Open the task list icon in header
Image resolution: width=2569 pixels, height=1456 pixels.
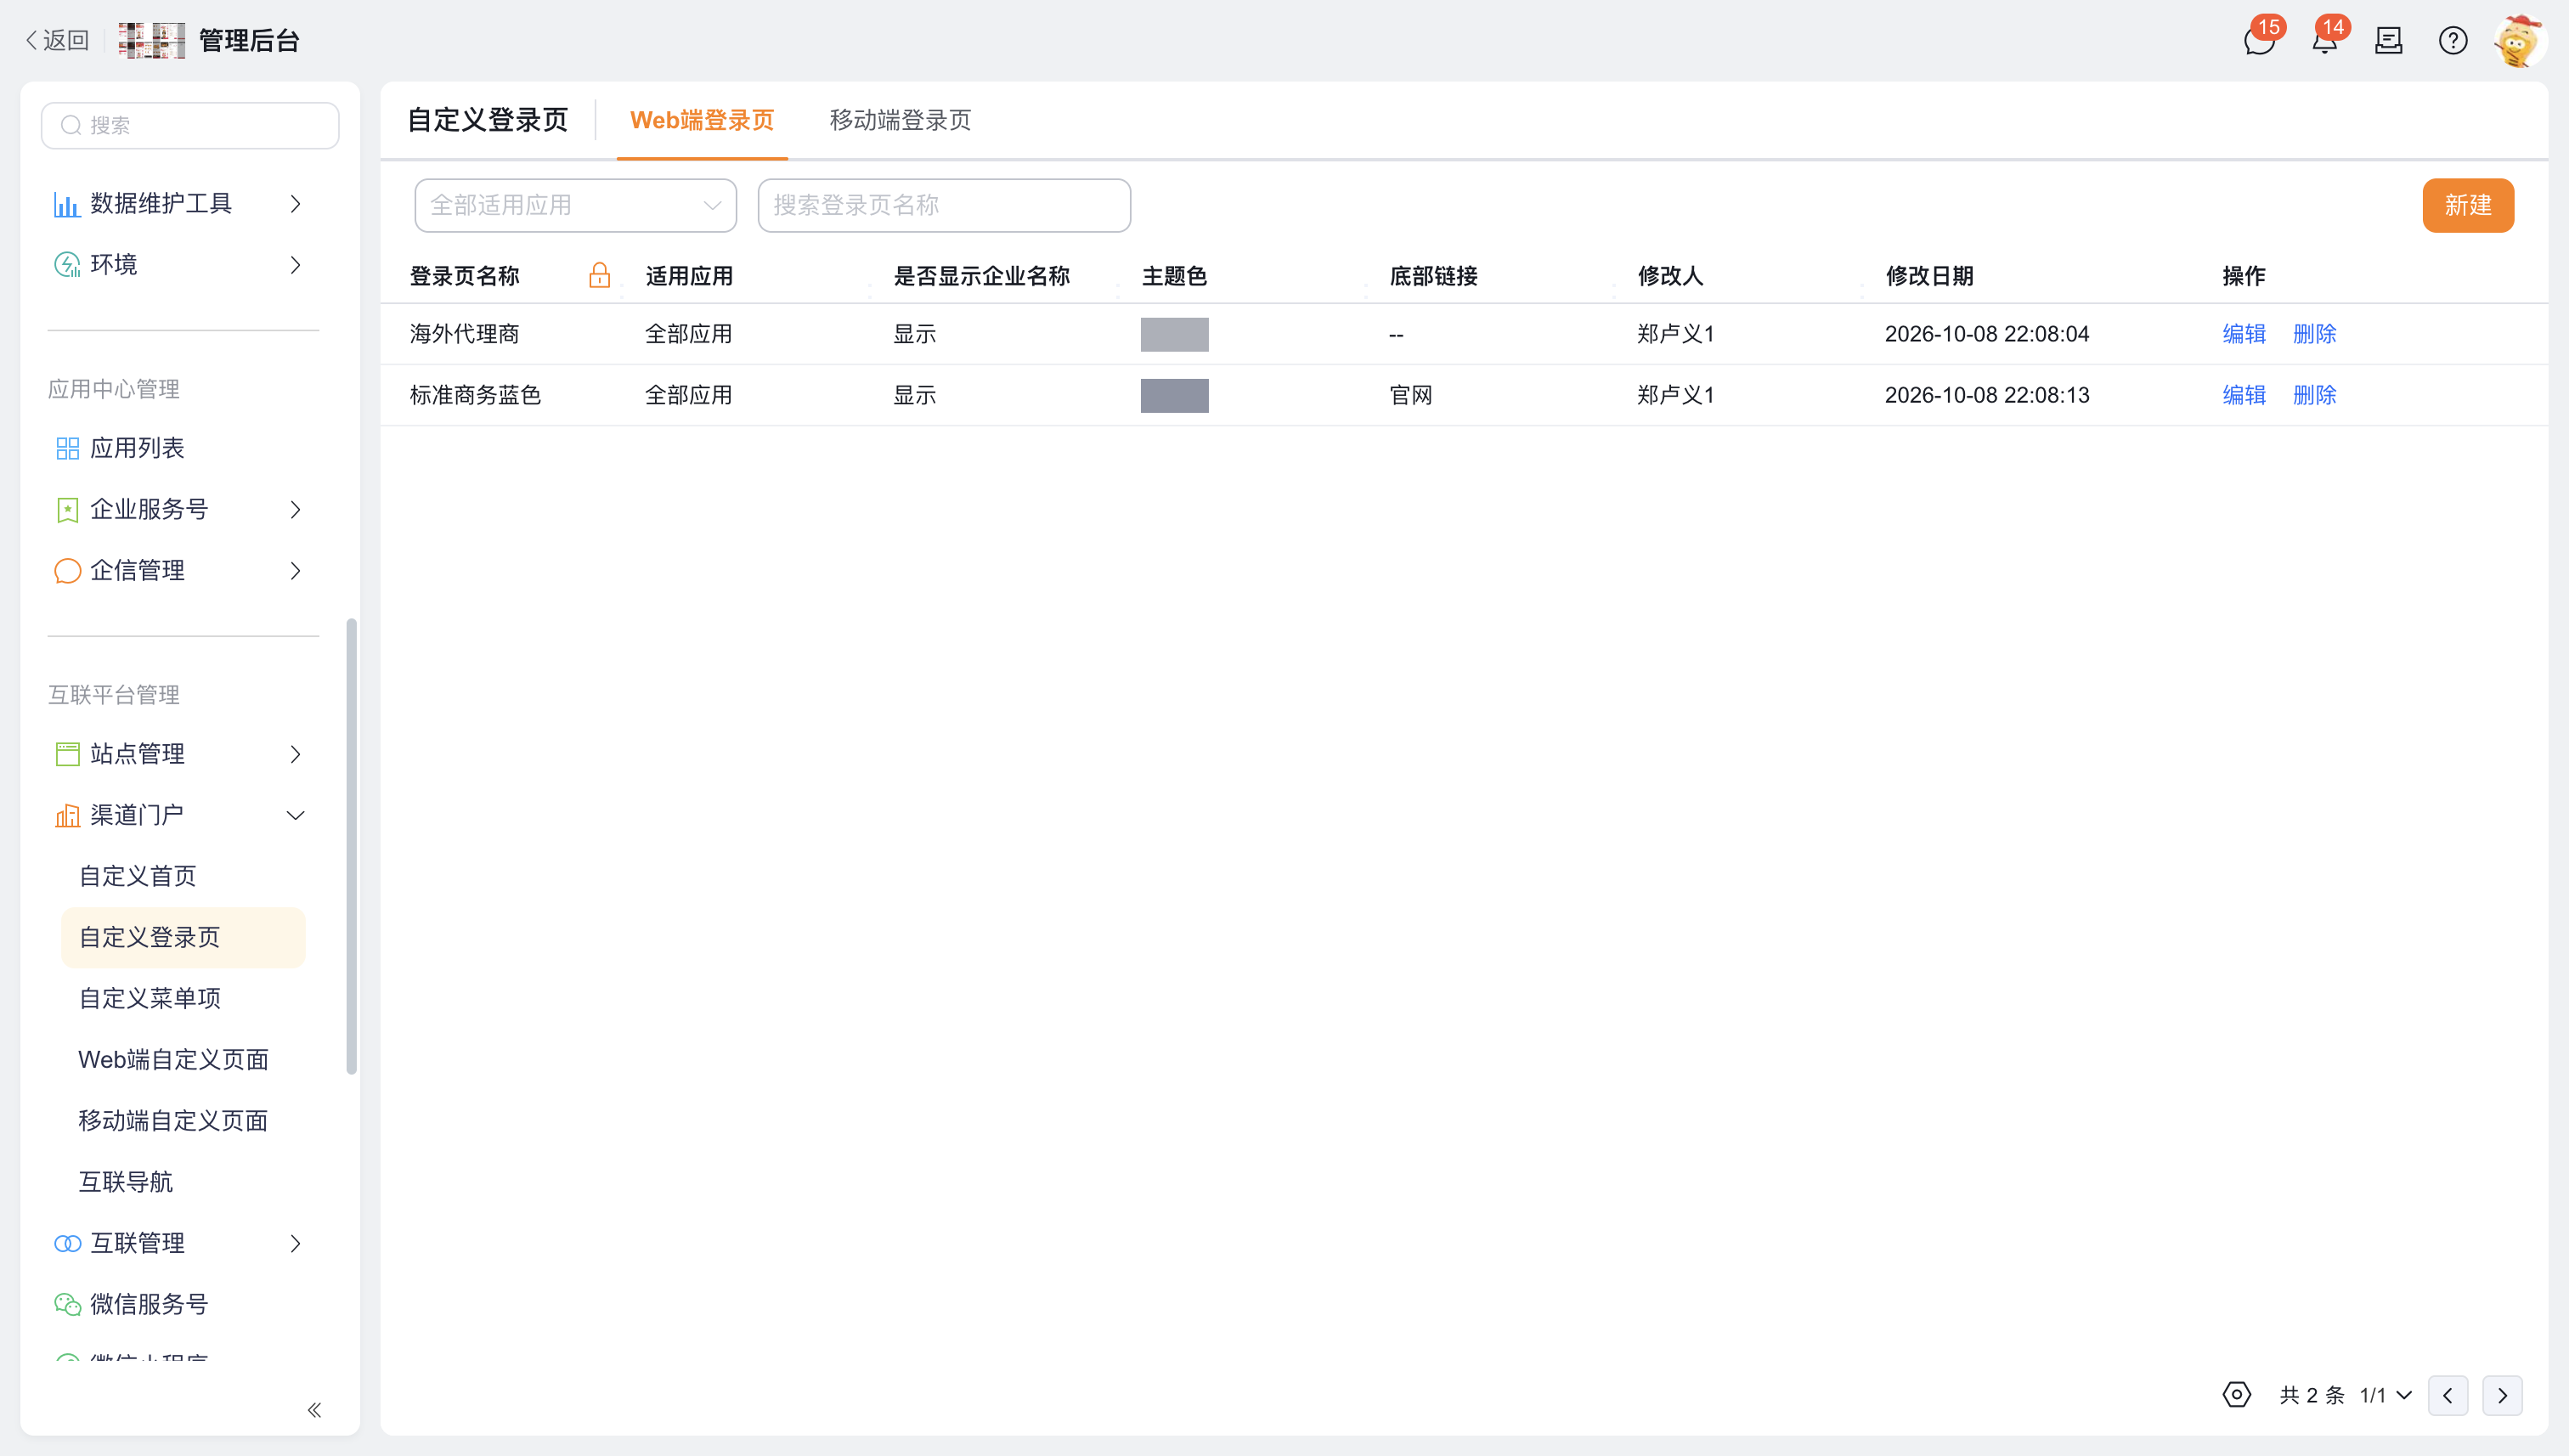[2389, 41]
